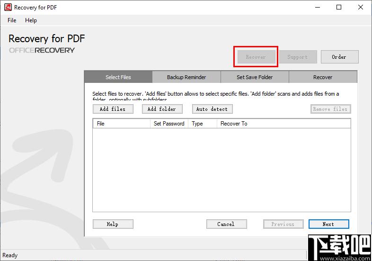The image size is (372, 261).
Task: Click the Recovery for PDF title bar icon
Action: pos(8,8)
